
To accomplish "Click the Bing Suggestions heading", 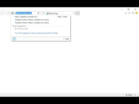I will point(19,26).
